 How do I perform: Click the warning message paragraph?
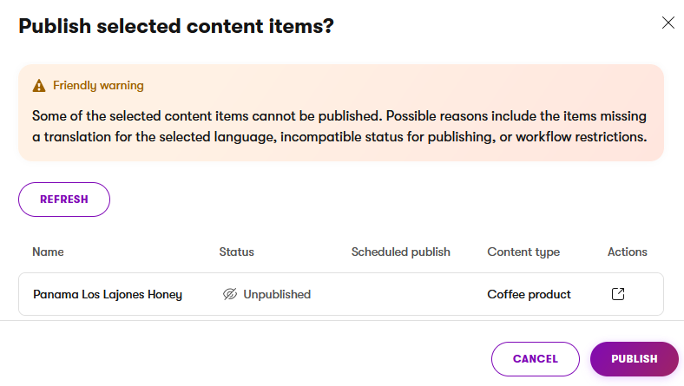click(340, 126)
